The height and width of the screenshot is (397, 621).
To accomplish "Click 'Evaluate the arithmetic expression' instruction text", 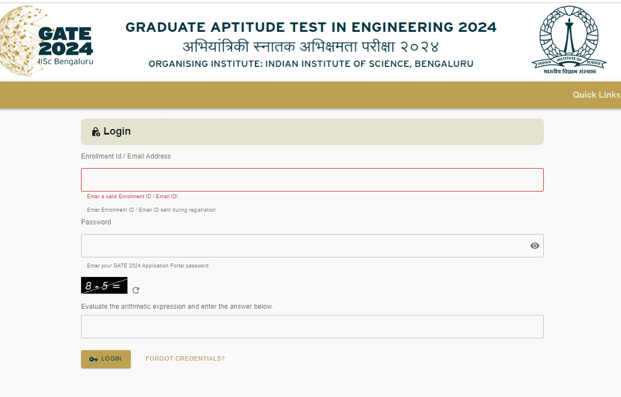I will click(x=177, y=307).
